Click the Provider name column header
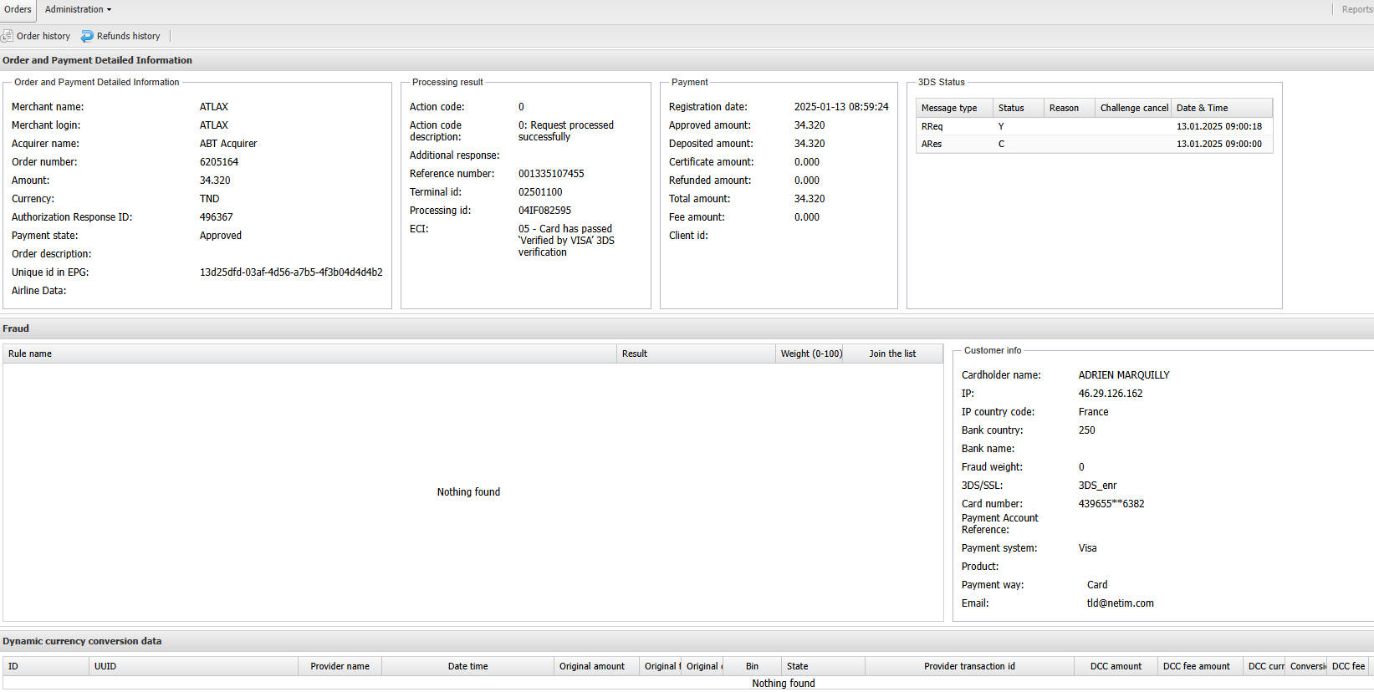Image resolution: width=1374 pixels, height=692 pixels. click(340, 666)
